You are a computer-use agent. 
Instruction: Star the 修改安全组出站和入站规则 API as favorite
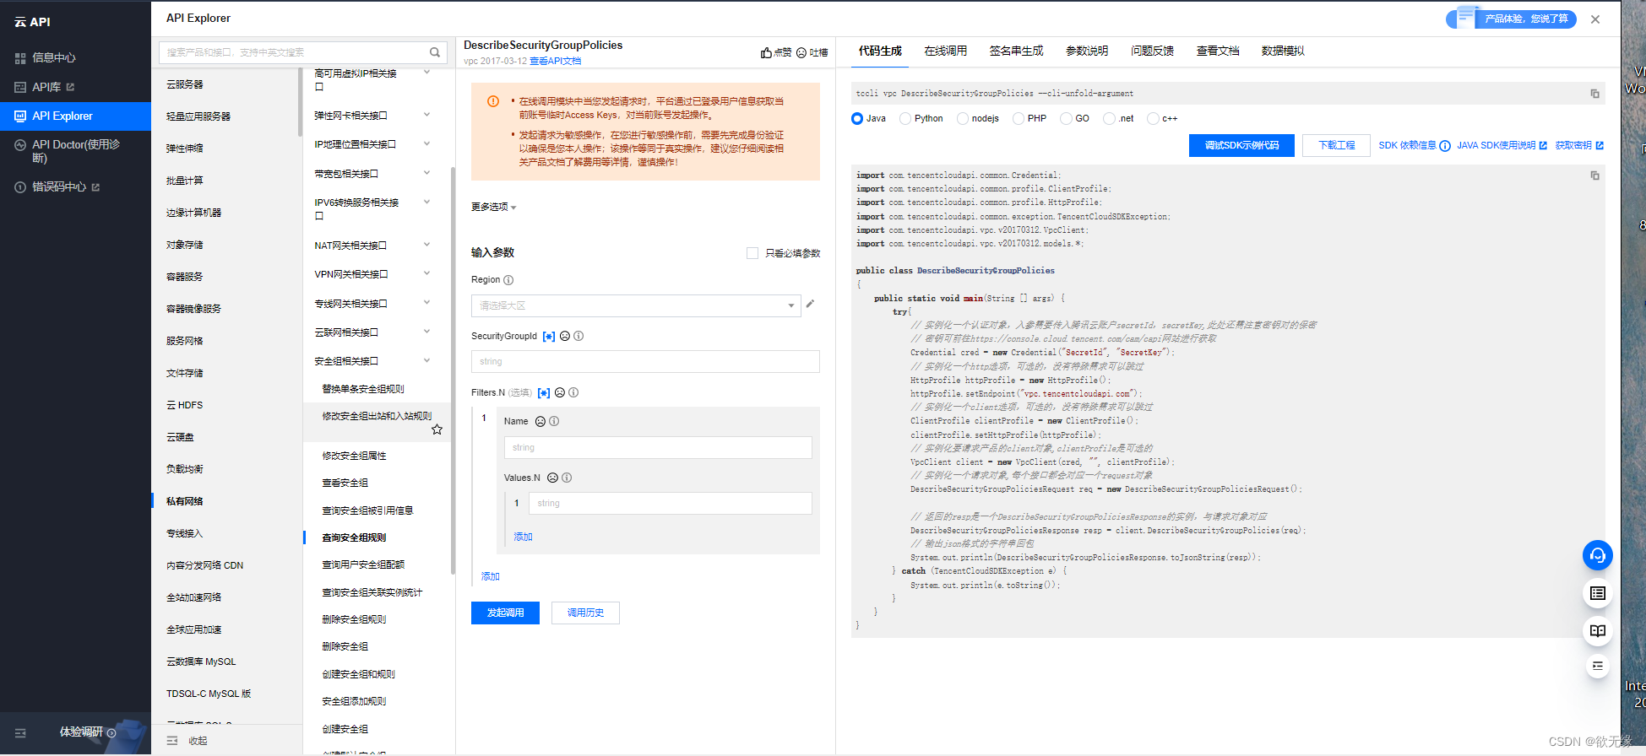(x=437, y=429)
